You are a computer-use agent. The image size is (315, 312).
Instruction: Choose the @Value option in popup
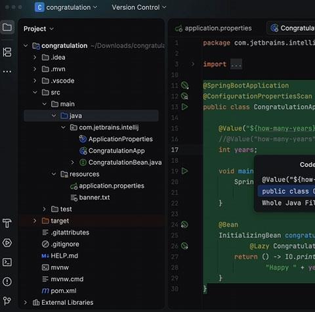tap(287, 180)
